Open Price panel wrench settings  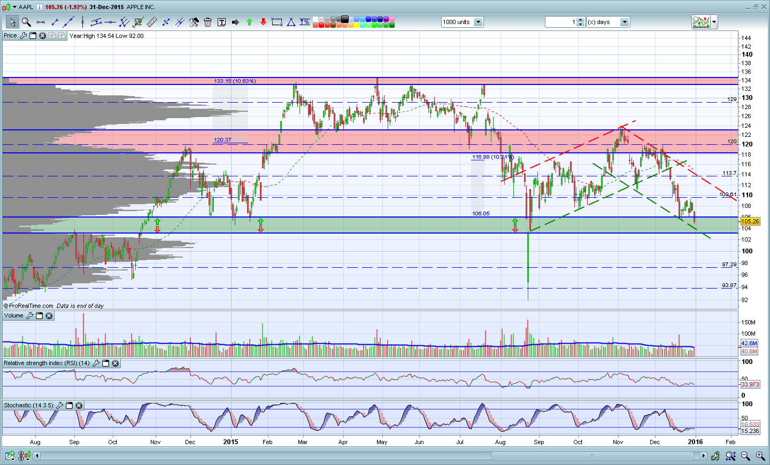click(x=23, y=36)
